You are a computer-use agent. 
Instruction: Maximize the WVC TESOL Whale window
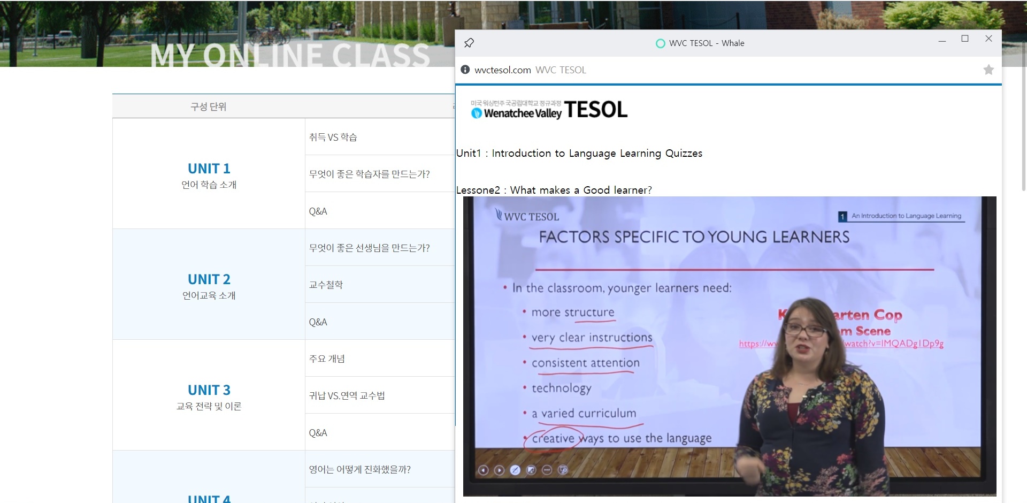tap(965, 39)
